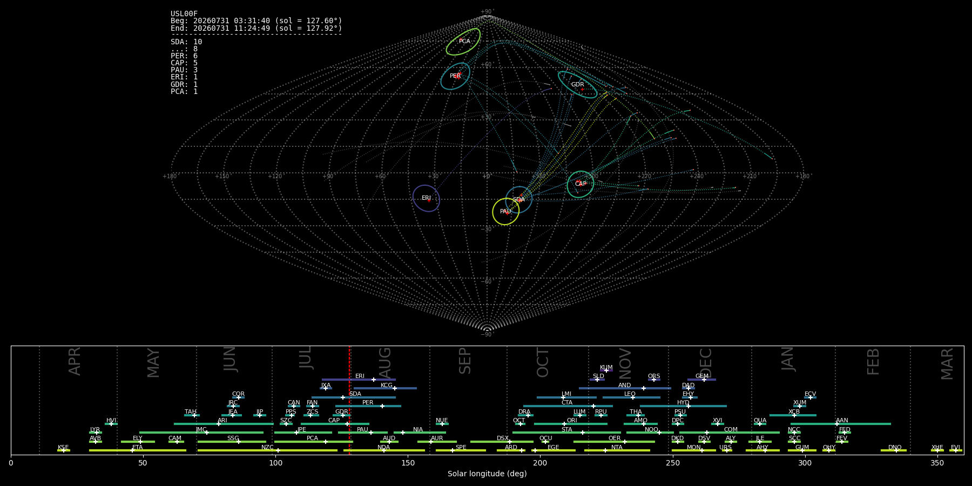Click the JMC shower bar in the timeline
972x486 pixels.
[201, 433]
